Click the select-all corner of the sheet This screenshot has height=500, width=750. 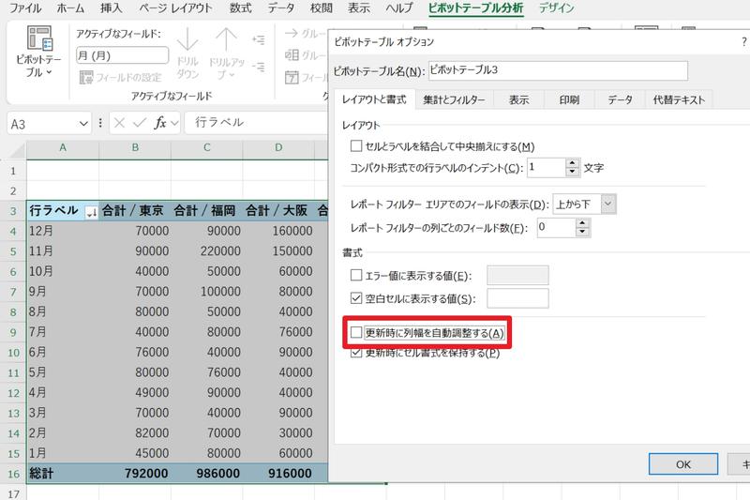coord(16,150)
